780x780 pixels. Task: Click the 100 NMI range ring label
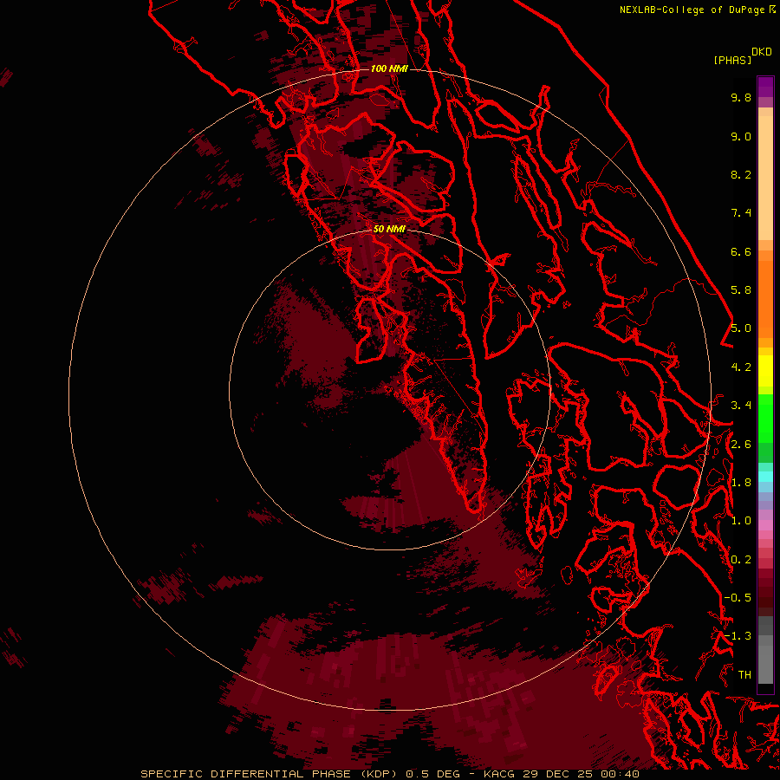pos(389,68)
